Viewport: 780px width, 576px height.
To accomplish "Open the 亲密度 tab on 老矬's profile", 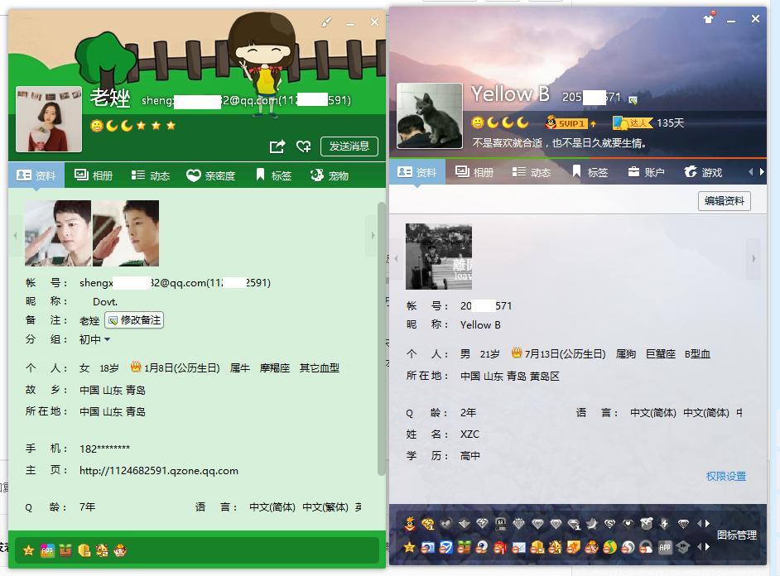I will 211,175.
